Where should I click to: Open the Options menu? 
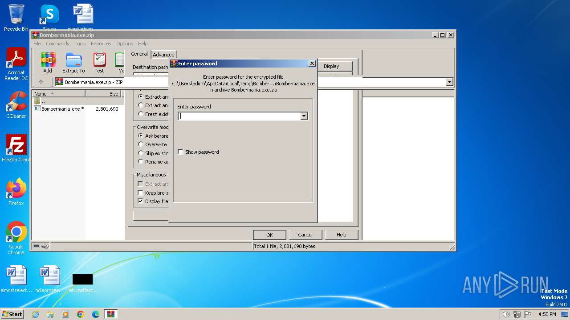click(125, 44)
